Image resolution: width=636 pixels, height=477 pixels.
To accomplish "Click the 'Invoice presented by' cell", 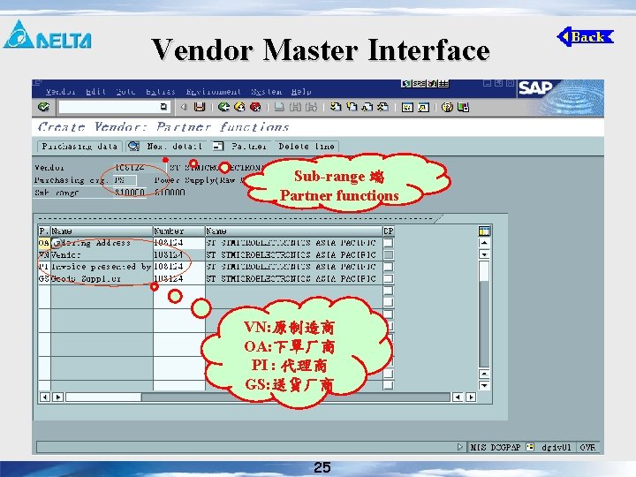I will [x=102, y=267].
